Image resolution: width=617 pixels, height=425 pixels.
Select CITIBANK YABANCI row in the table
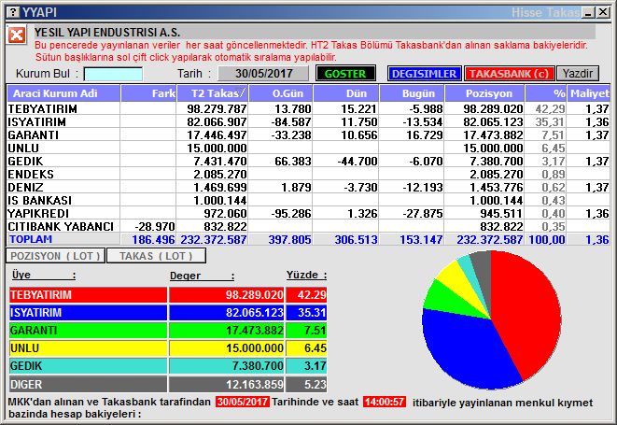[x=308, y=226]
